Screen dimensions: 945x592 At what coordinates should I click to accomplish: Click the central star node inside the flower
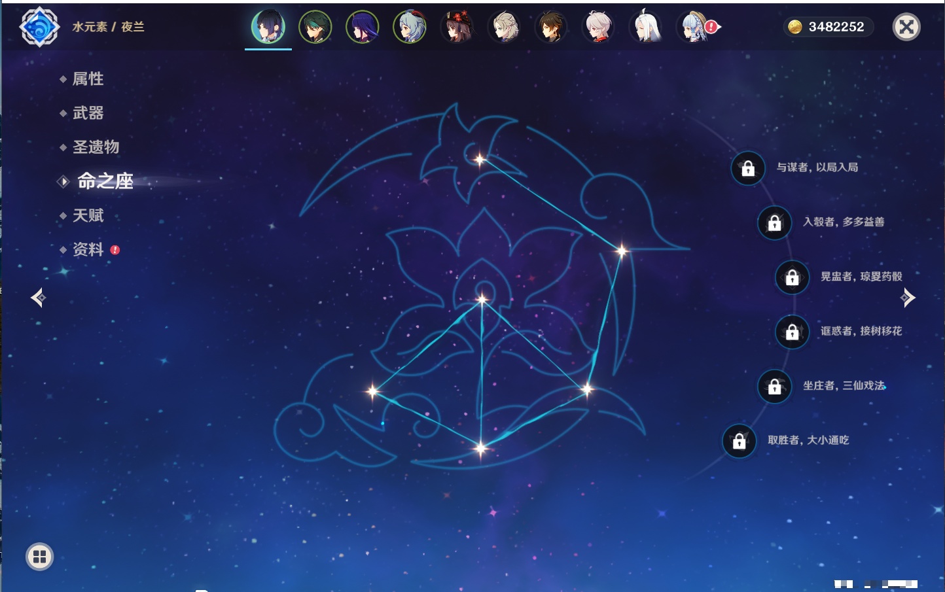482,300
